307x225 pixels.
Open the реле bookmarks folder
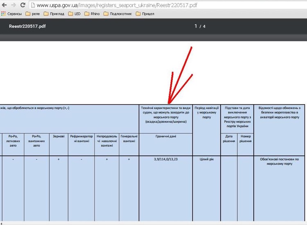point(33,13)
